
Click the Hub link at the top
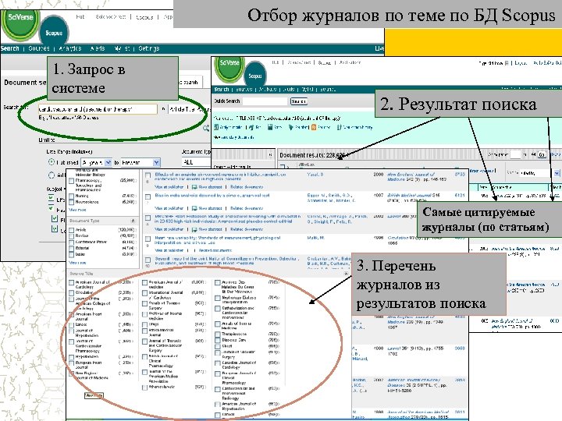tap(80, 17)
